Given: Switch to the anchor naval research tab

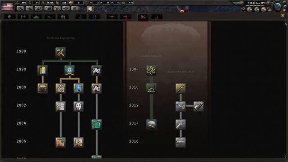Looking at the screenshot, I should pos(81,17).
